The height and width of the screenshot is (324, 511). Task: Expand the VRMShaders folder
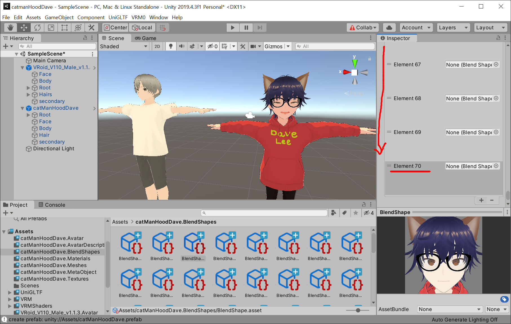(10, 306)
